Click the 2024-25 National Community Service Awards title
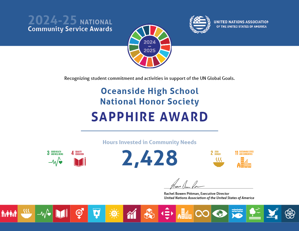Image resolution: width=299 pixels, height=231 pixels. click(70, 23)
